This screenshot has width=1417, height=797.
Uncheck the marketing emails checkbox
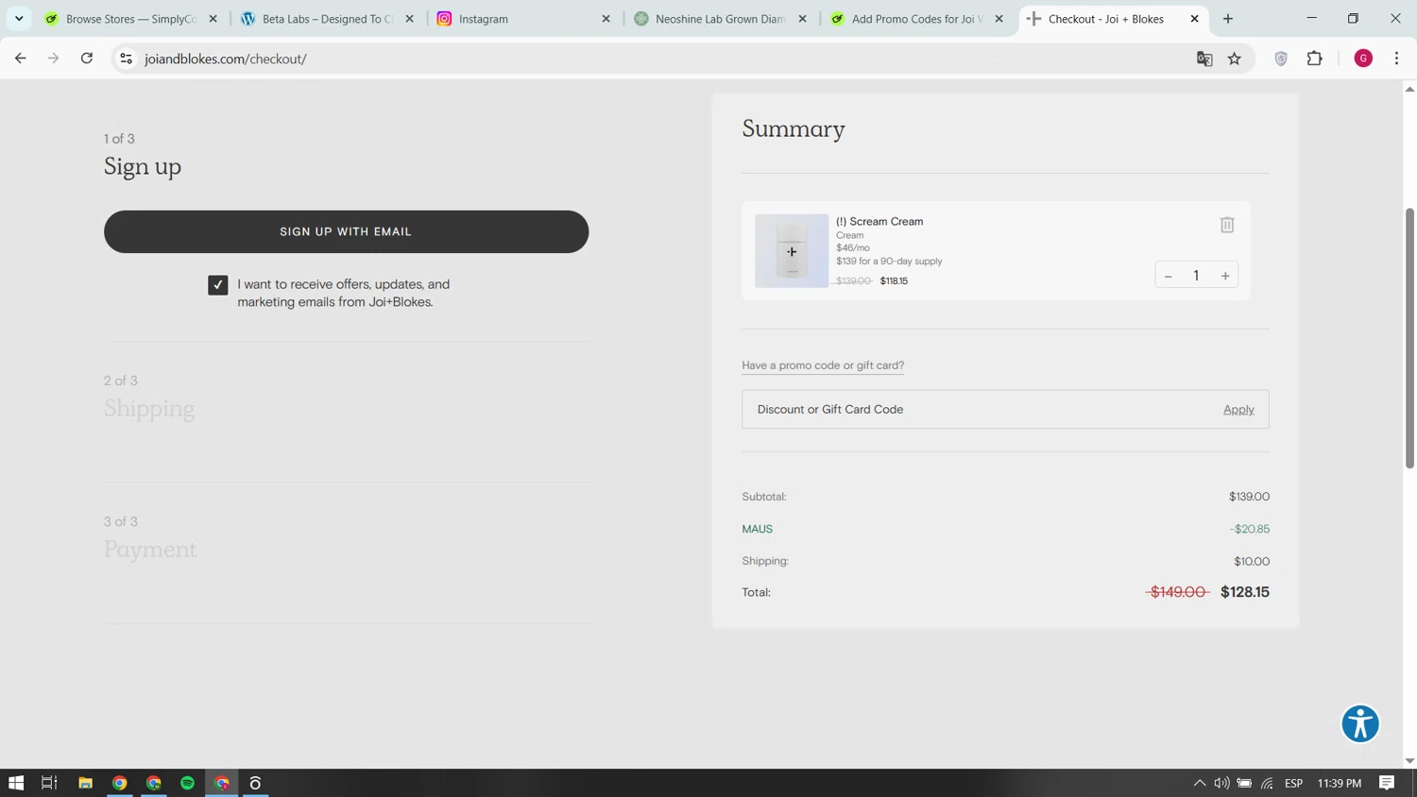tap(218, 285)
